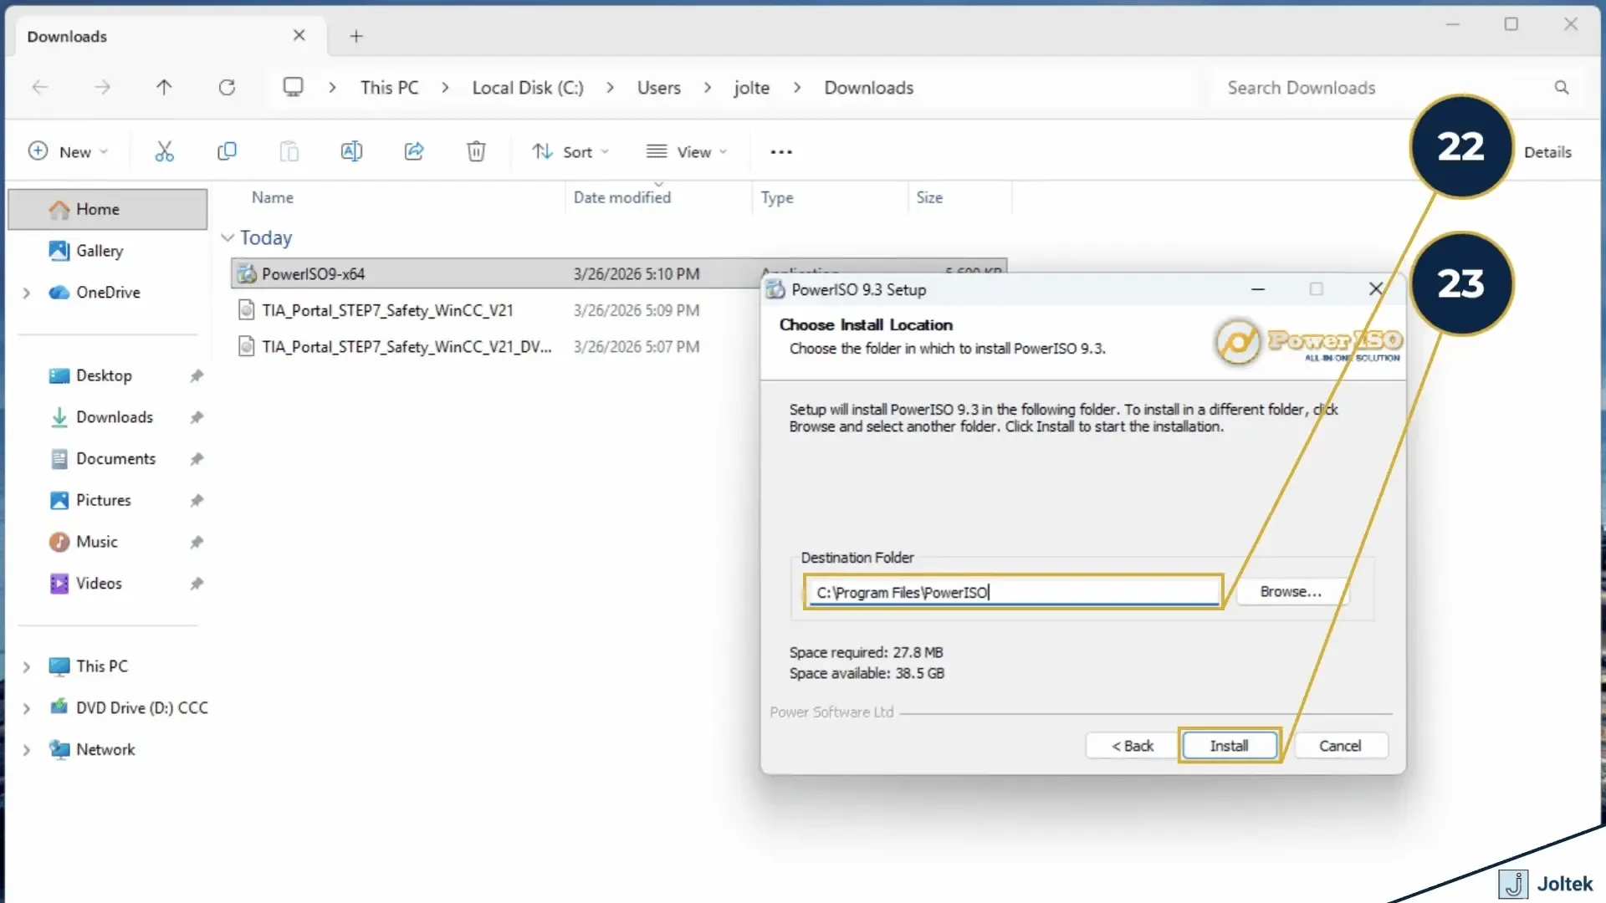Expand the Network tree node
Screen dimensions: 1606x903
coord(26,750)
